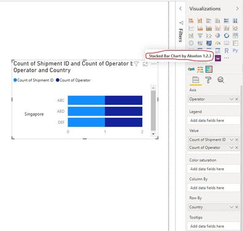Screen dimensions: 243x231
Task: Select the Clustered bar chart visual
Action: coord(209,20)
